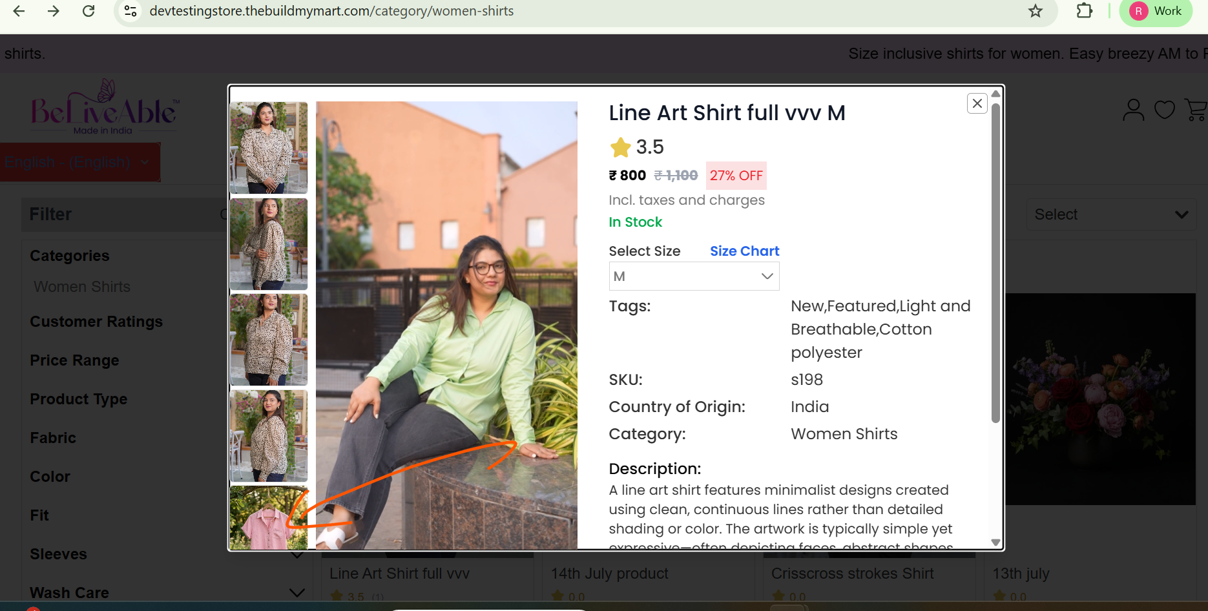The image size is (1208, 611).
Task: Open the Crisscross strokes Shirt listing
Action: (x=852, y=574)
